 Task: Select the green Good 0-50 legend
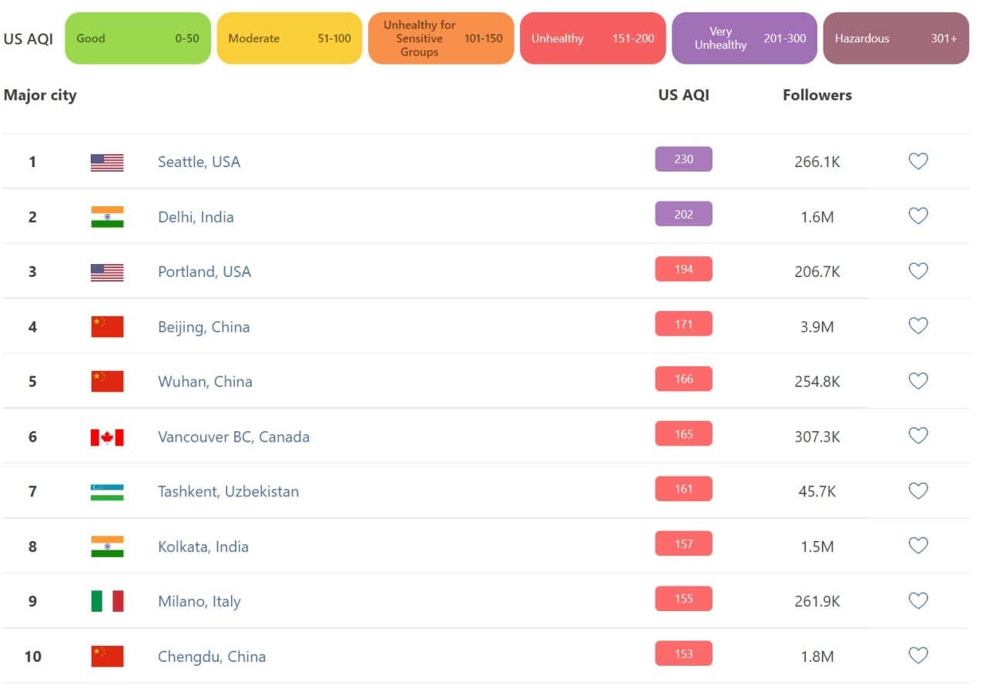click(138, 38)
